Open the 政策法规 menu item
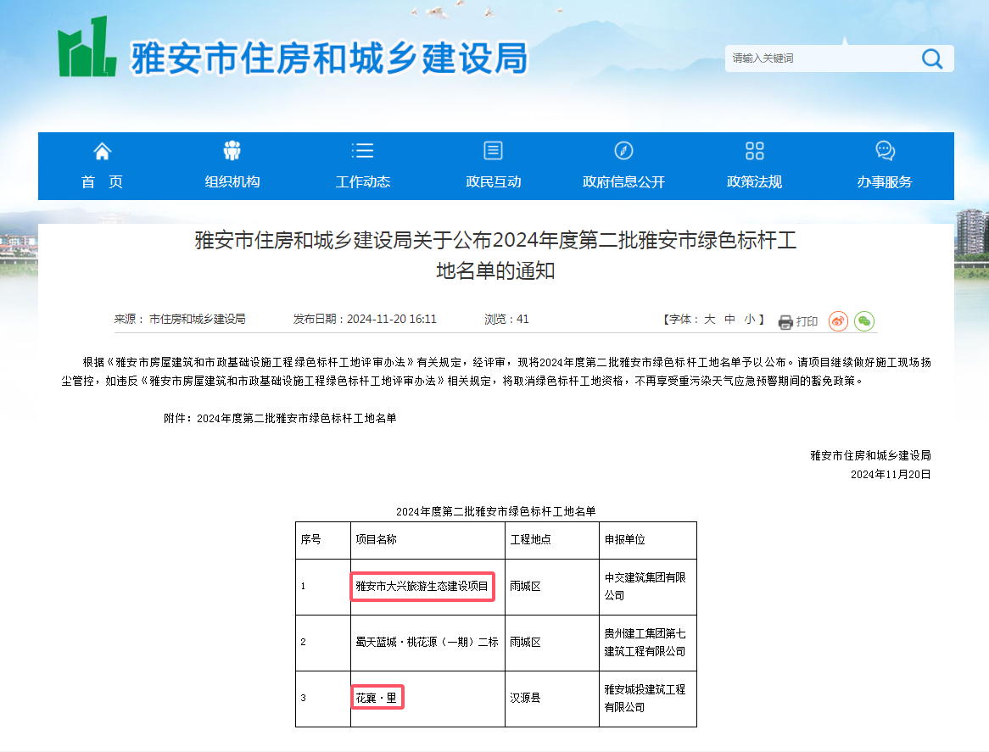 click(x=754, y=182)
